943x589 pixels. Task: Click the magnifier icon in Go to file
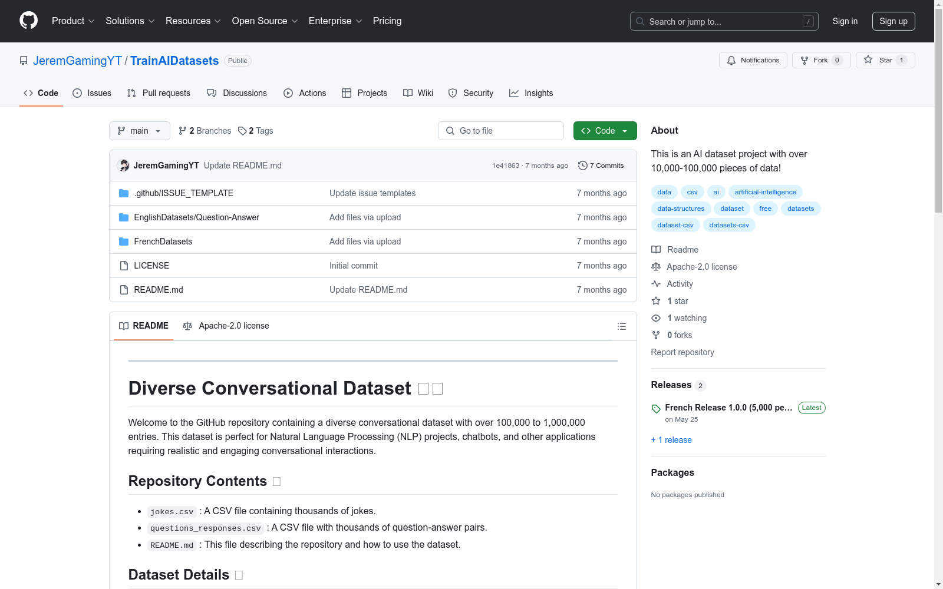point(450,131)
